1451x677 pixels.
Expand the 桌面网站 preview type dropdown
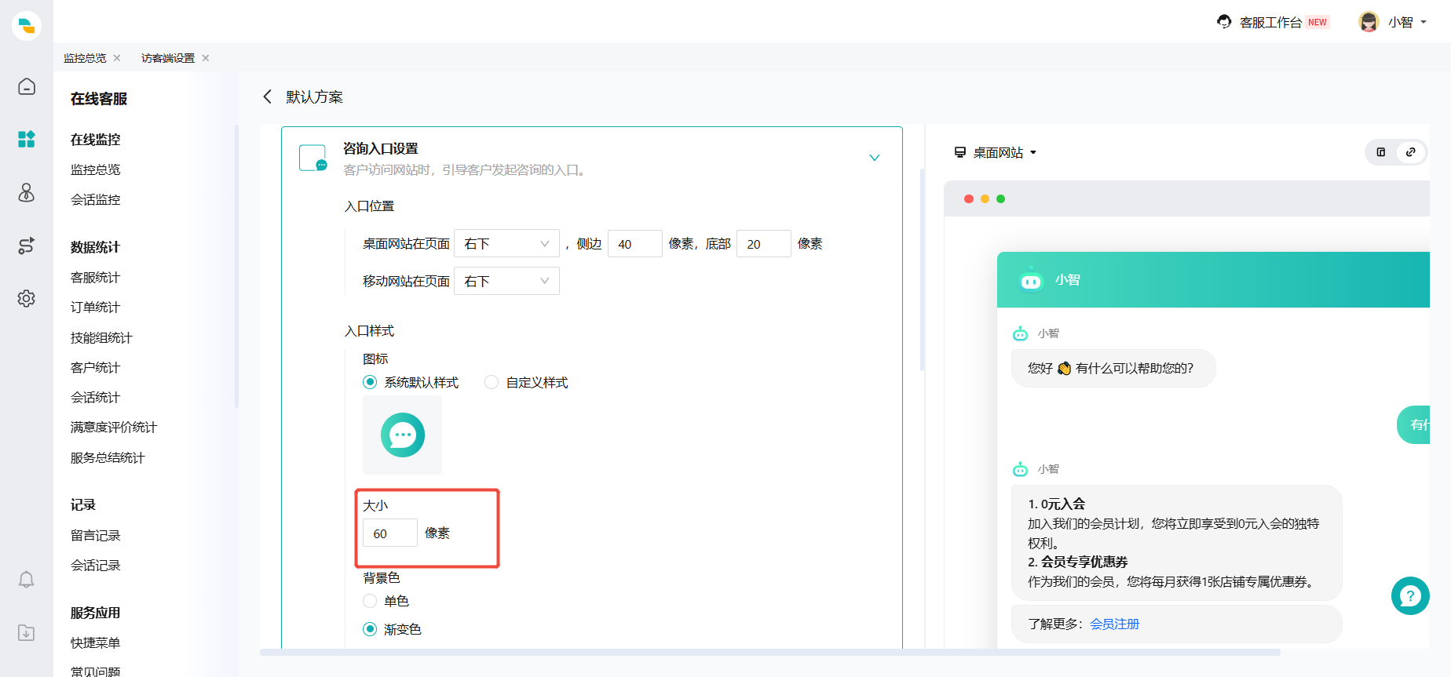pyautogui.click(x=996, y=152)
